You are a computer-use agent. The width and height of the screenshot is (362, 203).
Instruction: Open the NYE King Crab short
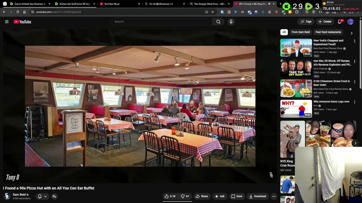tap(292, 139)
